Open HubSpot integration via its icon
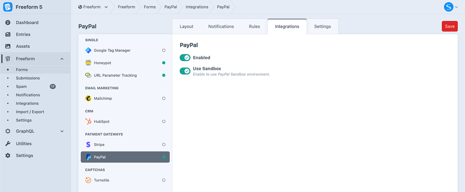This screenshot has width=465, height=192. pos(88,121)
